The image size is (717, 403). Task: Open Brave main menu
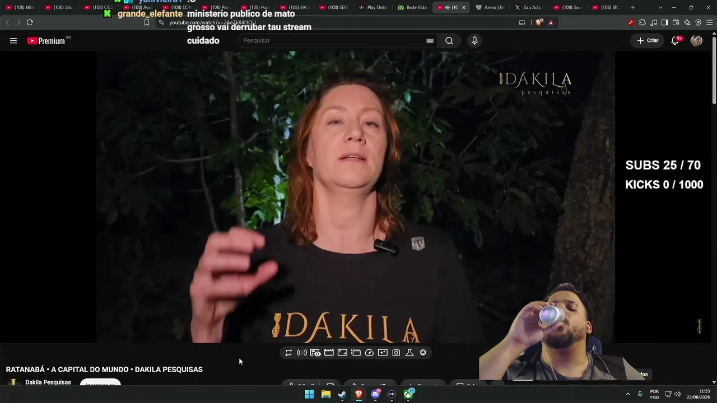coord(709,22)
